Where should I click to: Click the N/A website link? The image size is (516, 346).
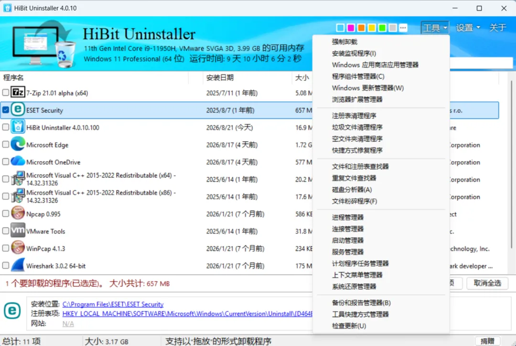click(x=68, y=324)
